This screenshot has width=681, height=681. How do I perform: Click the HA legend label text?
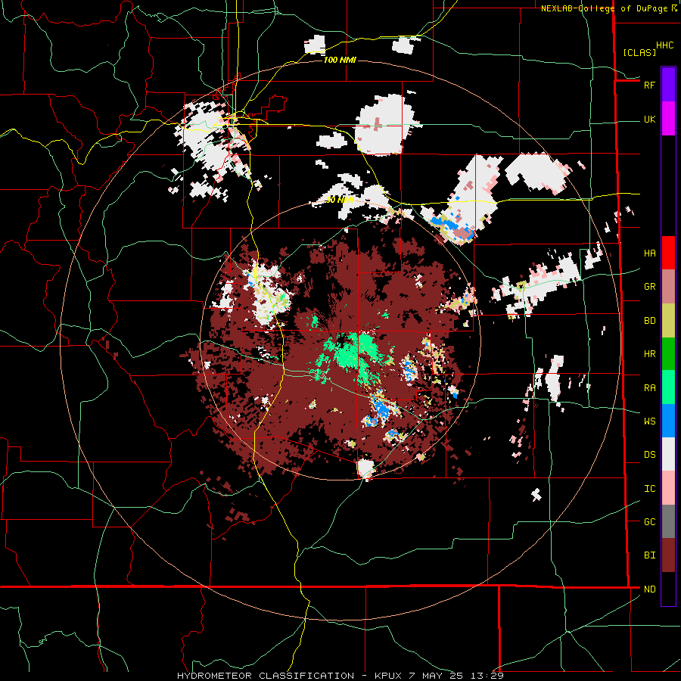tap(649, 253)
